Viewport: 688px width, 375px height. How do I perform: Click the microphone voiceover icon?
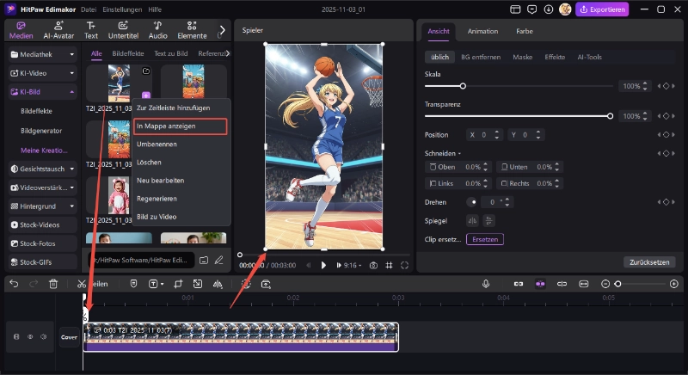[x=486, y=283]
